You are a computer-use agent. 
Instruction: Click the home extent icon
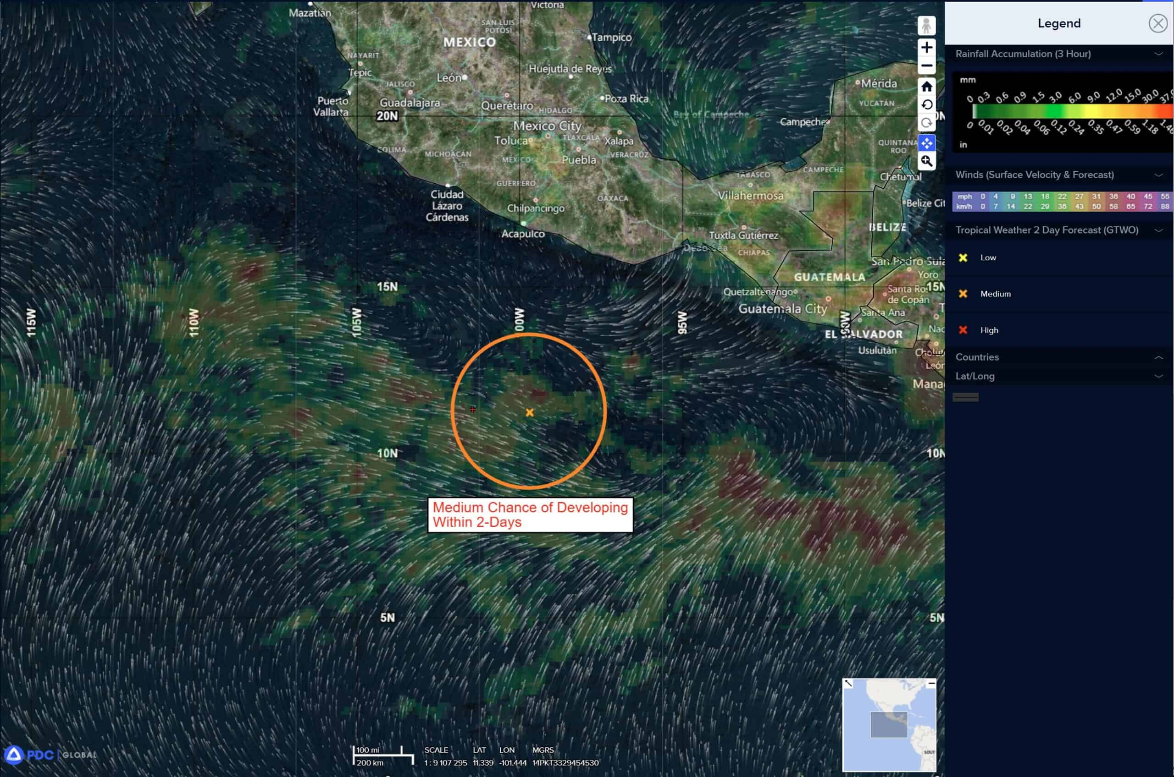[926, 87]
